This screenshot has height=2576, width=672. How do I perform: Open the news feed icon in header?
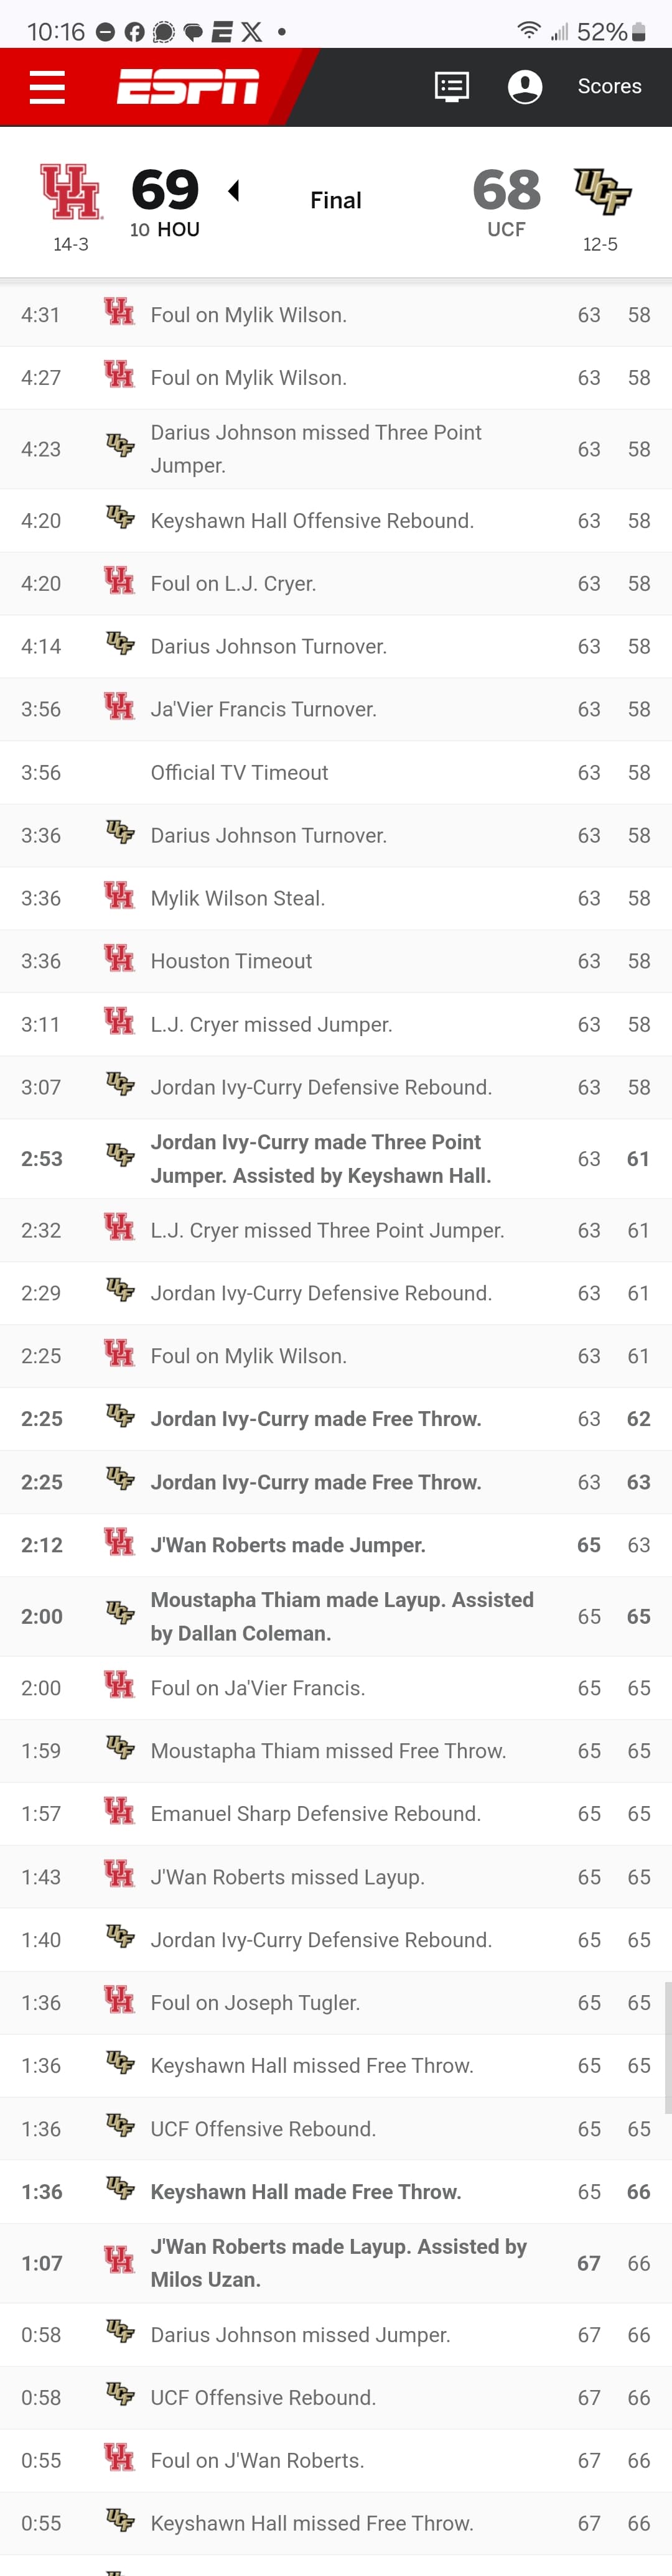click(x=452, y=87)
